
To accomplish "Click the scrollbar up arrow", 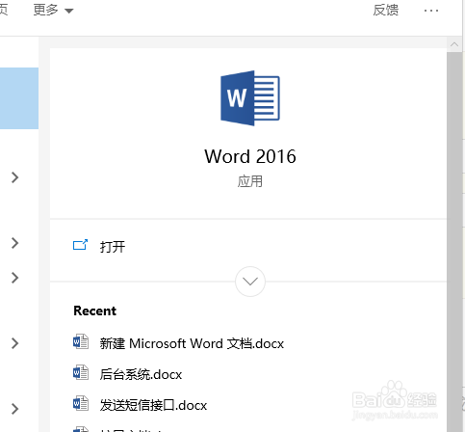I will 454,44.
